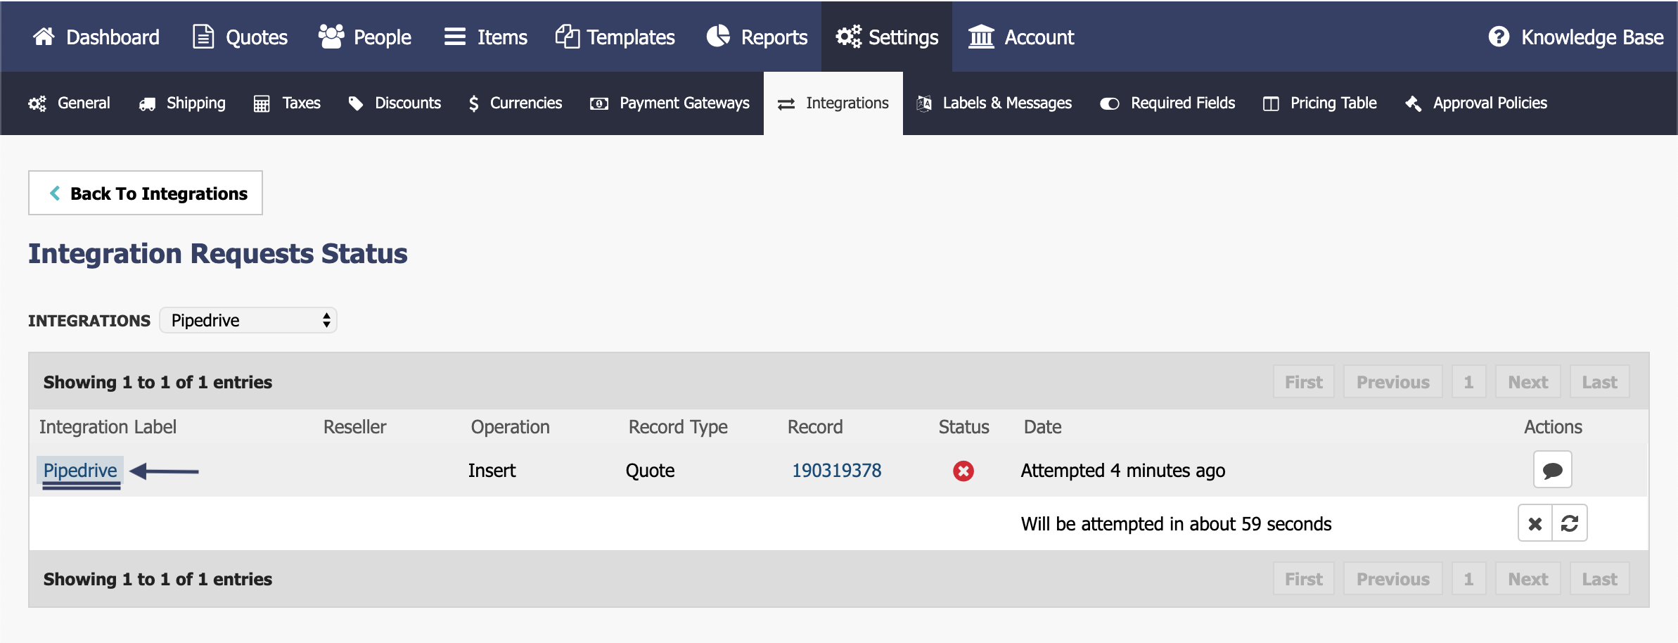
Task: Click the Pricing Table columns icon
Action: point(1271,104)
